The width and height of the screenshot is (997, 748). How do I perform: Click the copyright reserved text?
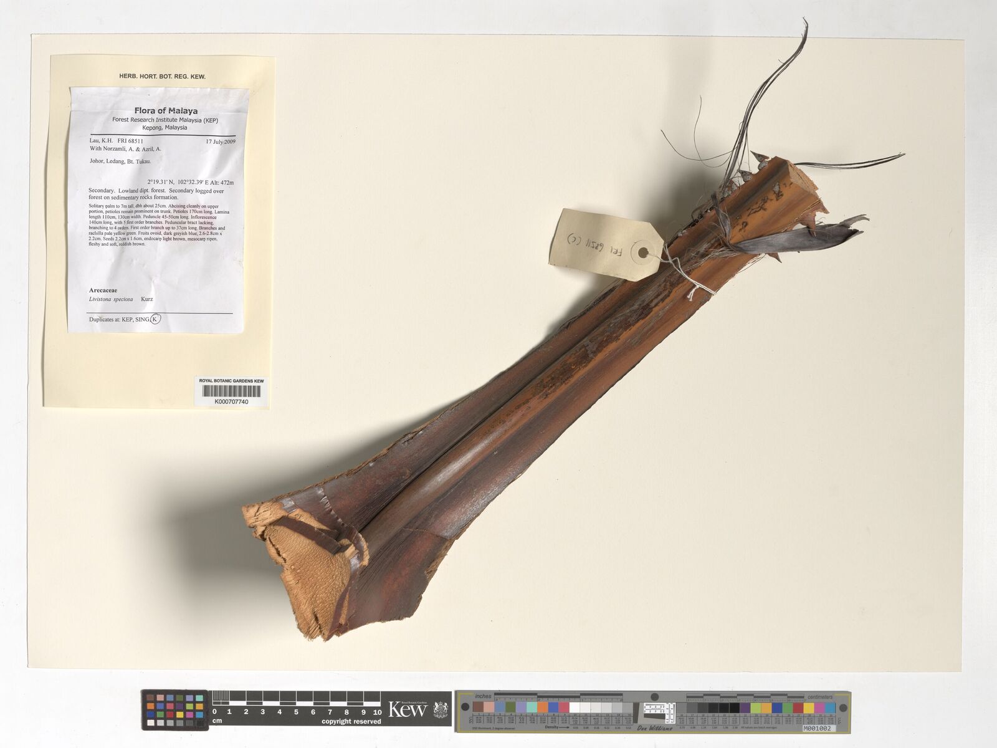tap(351, 722)
